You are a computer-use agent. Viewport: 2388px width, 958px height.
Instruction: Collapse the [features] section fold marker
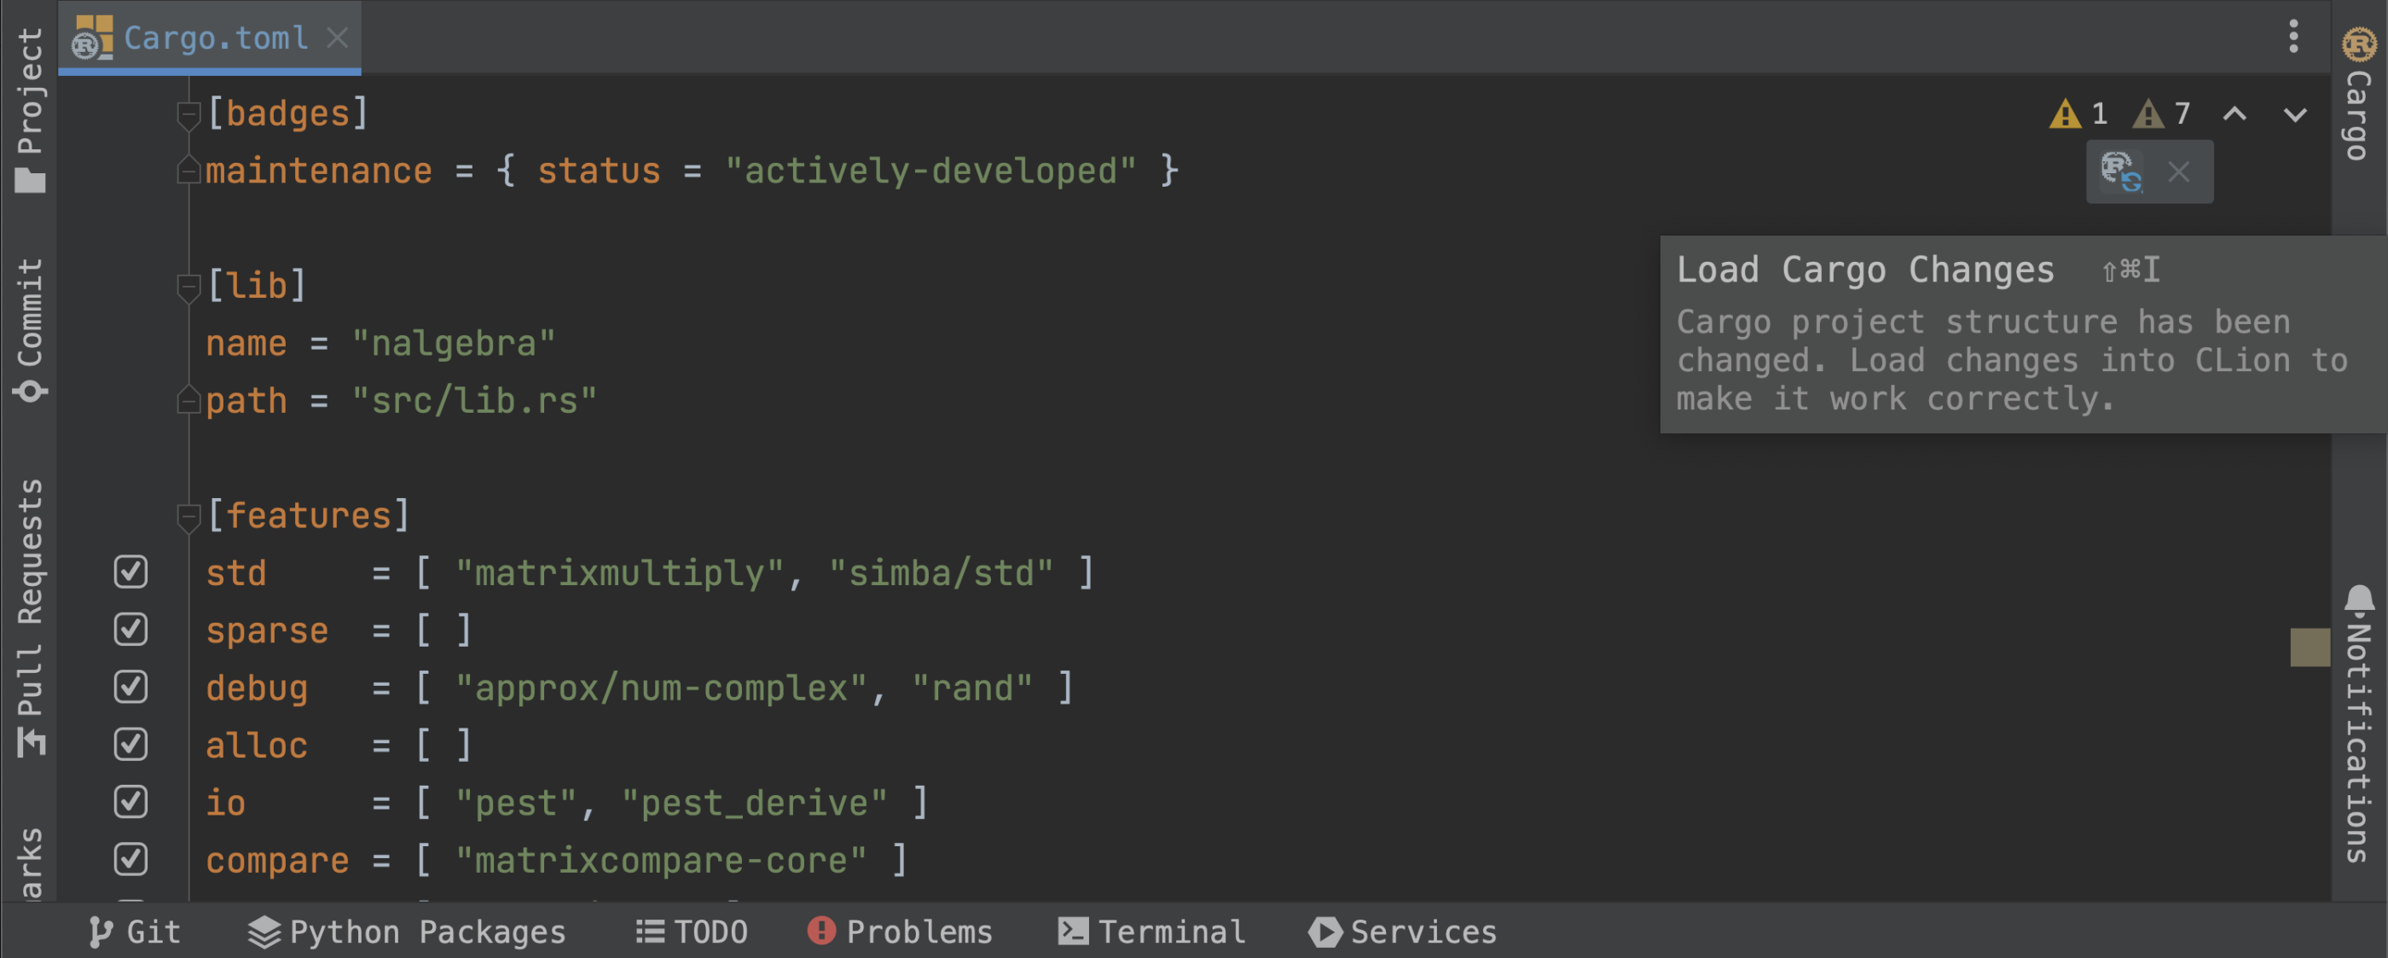[x=188, y=517]
